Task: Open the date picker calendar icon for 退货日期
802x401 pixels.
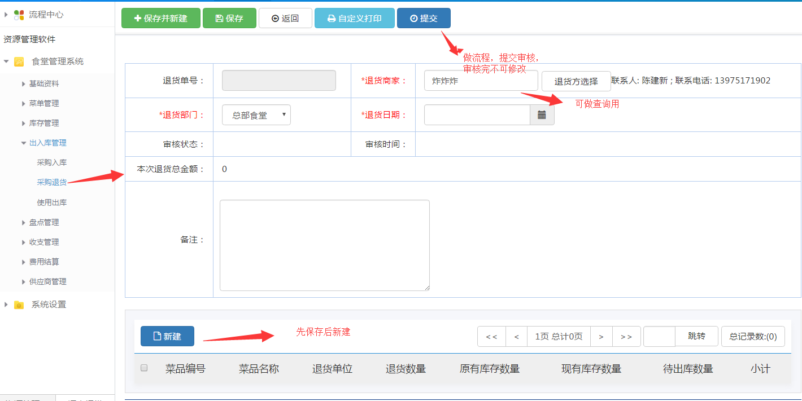Action: [542, 114]
